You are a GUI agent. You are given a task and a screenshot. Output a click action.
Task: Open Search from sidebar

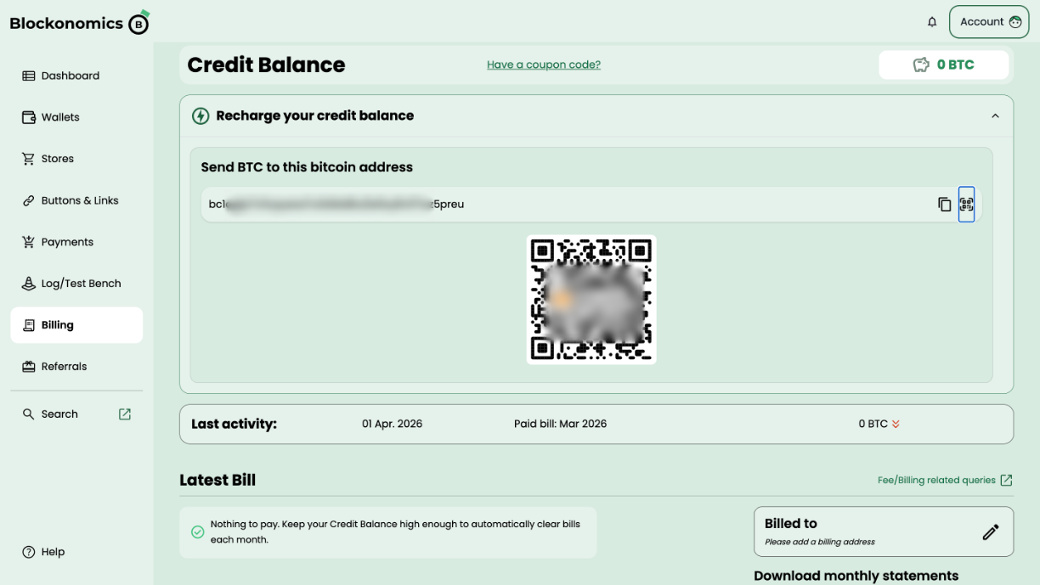[x=50, y=414]
